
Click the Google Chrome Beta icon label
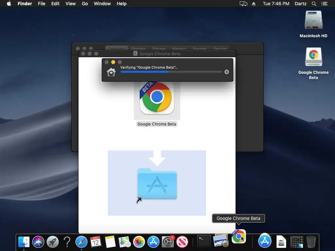pos(157,124)
